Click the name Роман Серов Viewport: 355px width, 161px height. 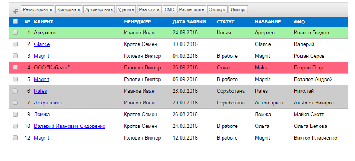click(x=309, y=56)
